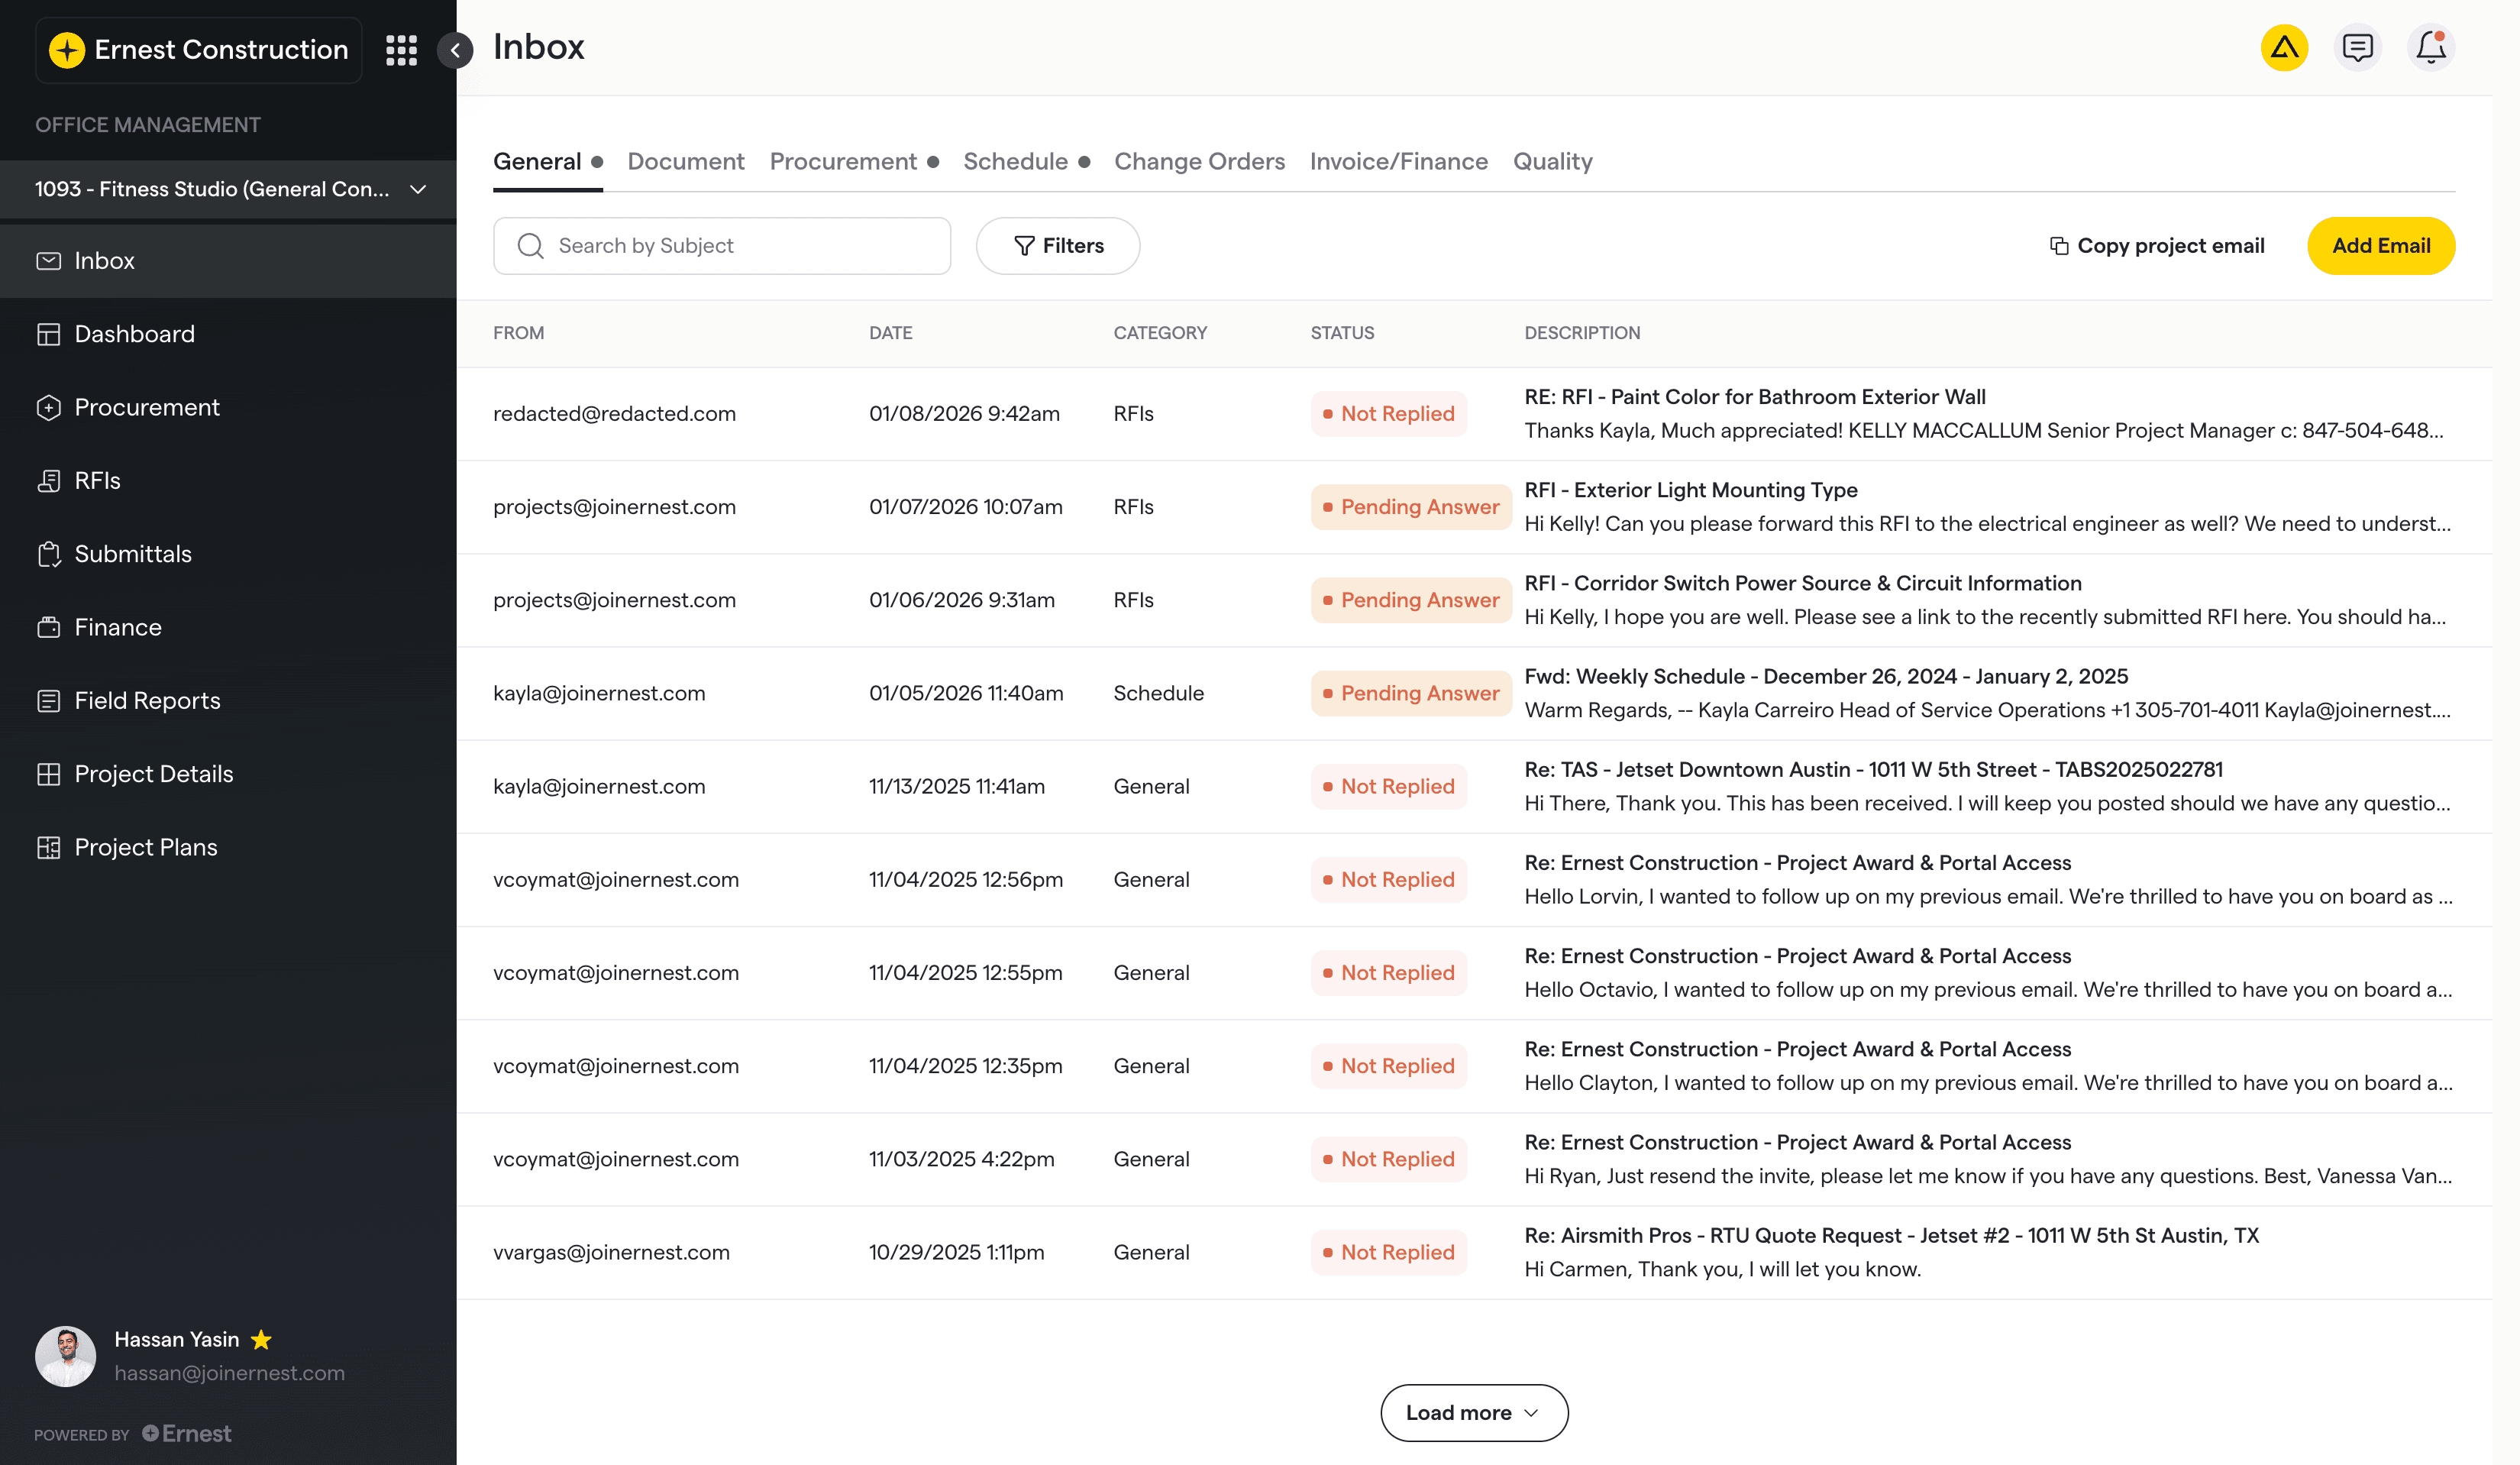The height and width of the screenshot is (1465, 2520).
Task: Click the Search by Subject field
Action: [722, 245]
